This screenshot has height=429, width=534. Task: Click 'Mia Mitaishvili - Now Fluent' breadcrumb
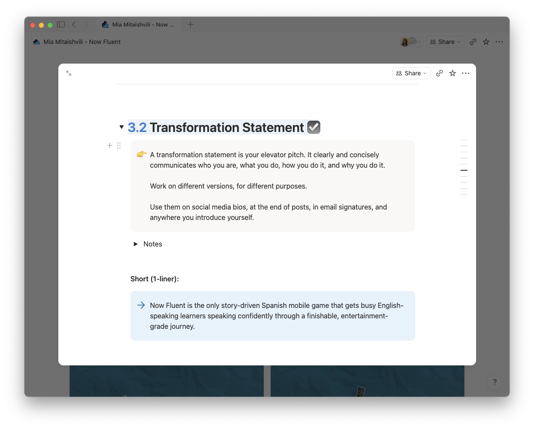point(82,42)
